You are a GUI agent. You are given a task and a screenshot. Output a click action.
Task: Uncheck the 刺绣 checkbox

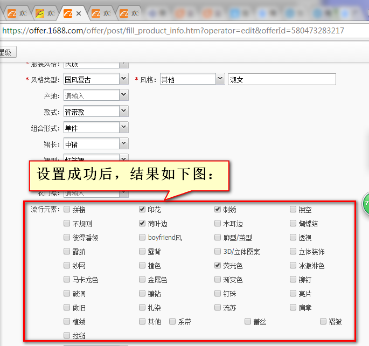tap(218, 209)
